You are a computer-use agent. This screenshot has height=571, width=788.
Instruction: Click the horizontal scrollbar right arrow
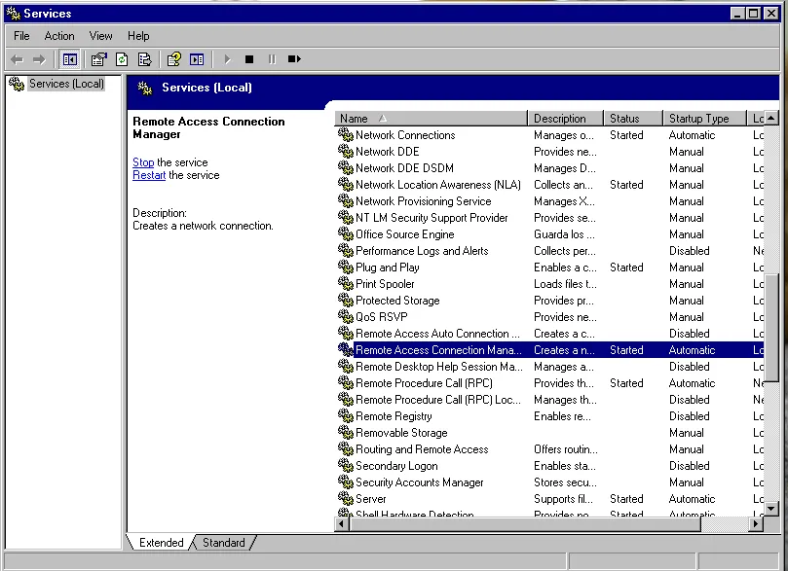[x=755, y=524]
